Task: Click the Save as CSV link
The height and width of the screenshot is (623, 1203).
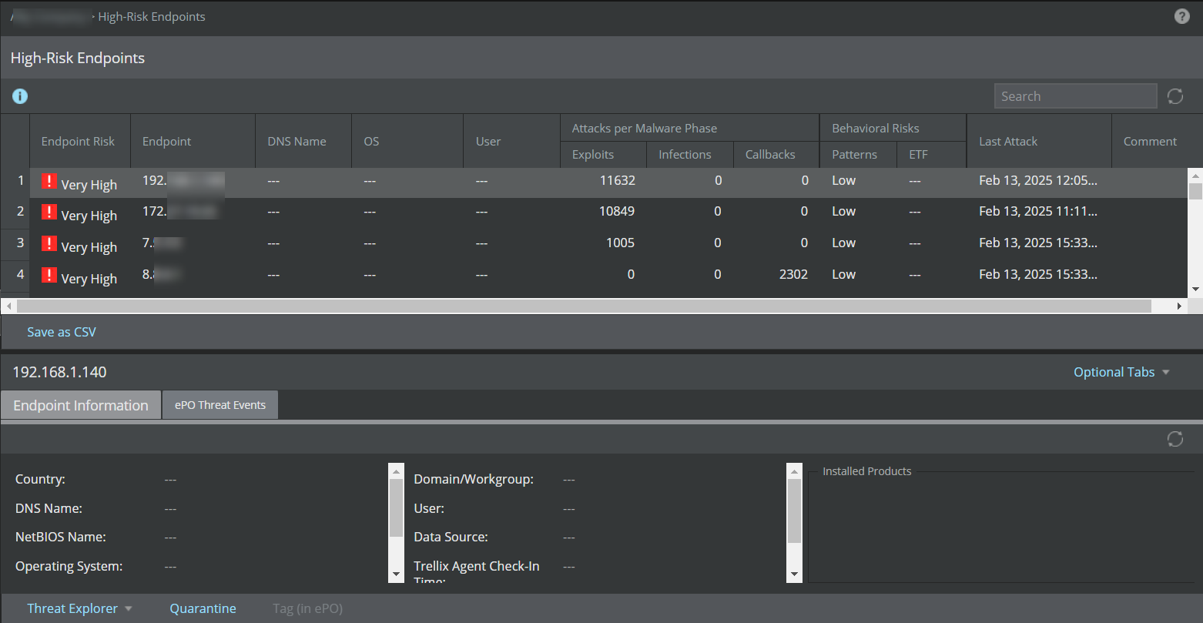Action: (62, 332)
